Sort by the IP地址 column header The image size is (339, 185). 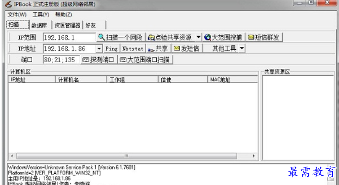point(32,80)
